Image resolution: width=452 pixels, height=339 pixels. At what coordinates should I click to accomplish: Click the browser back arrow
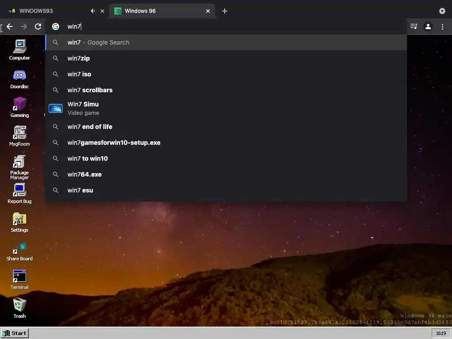click(10, 26)
